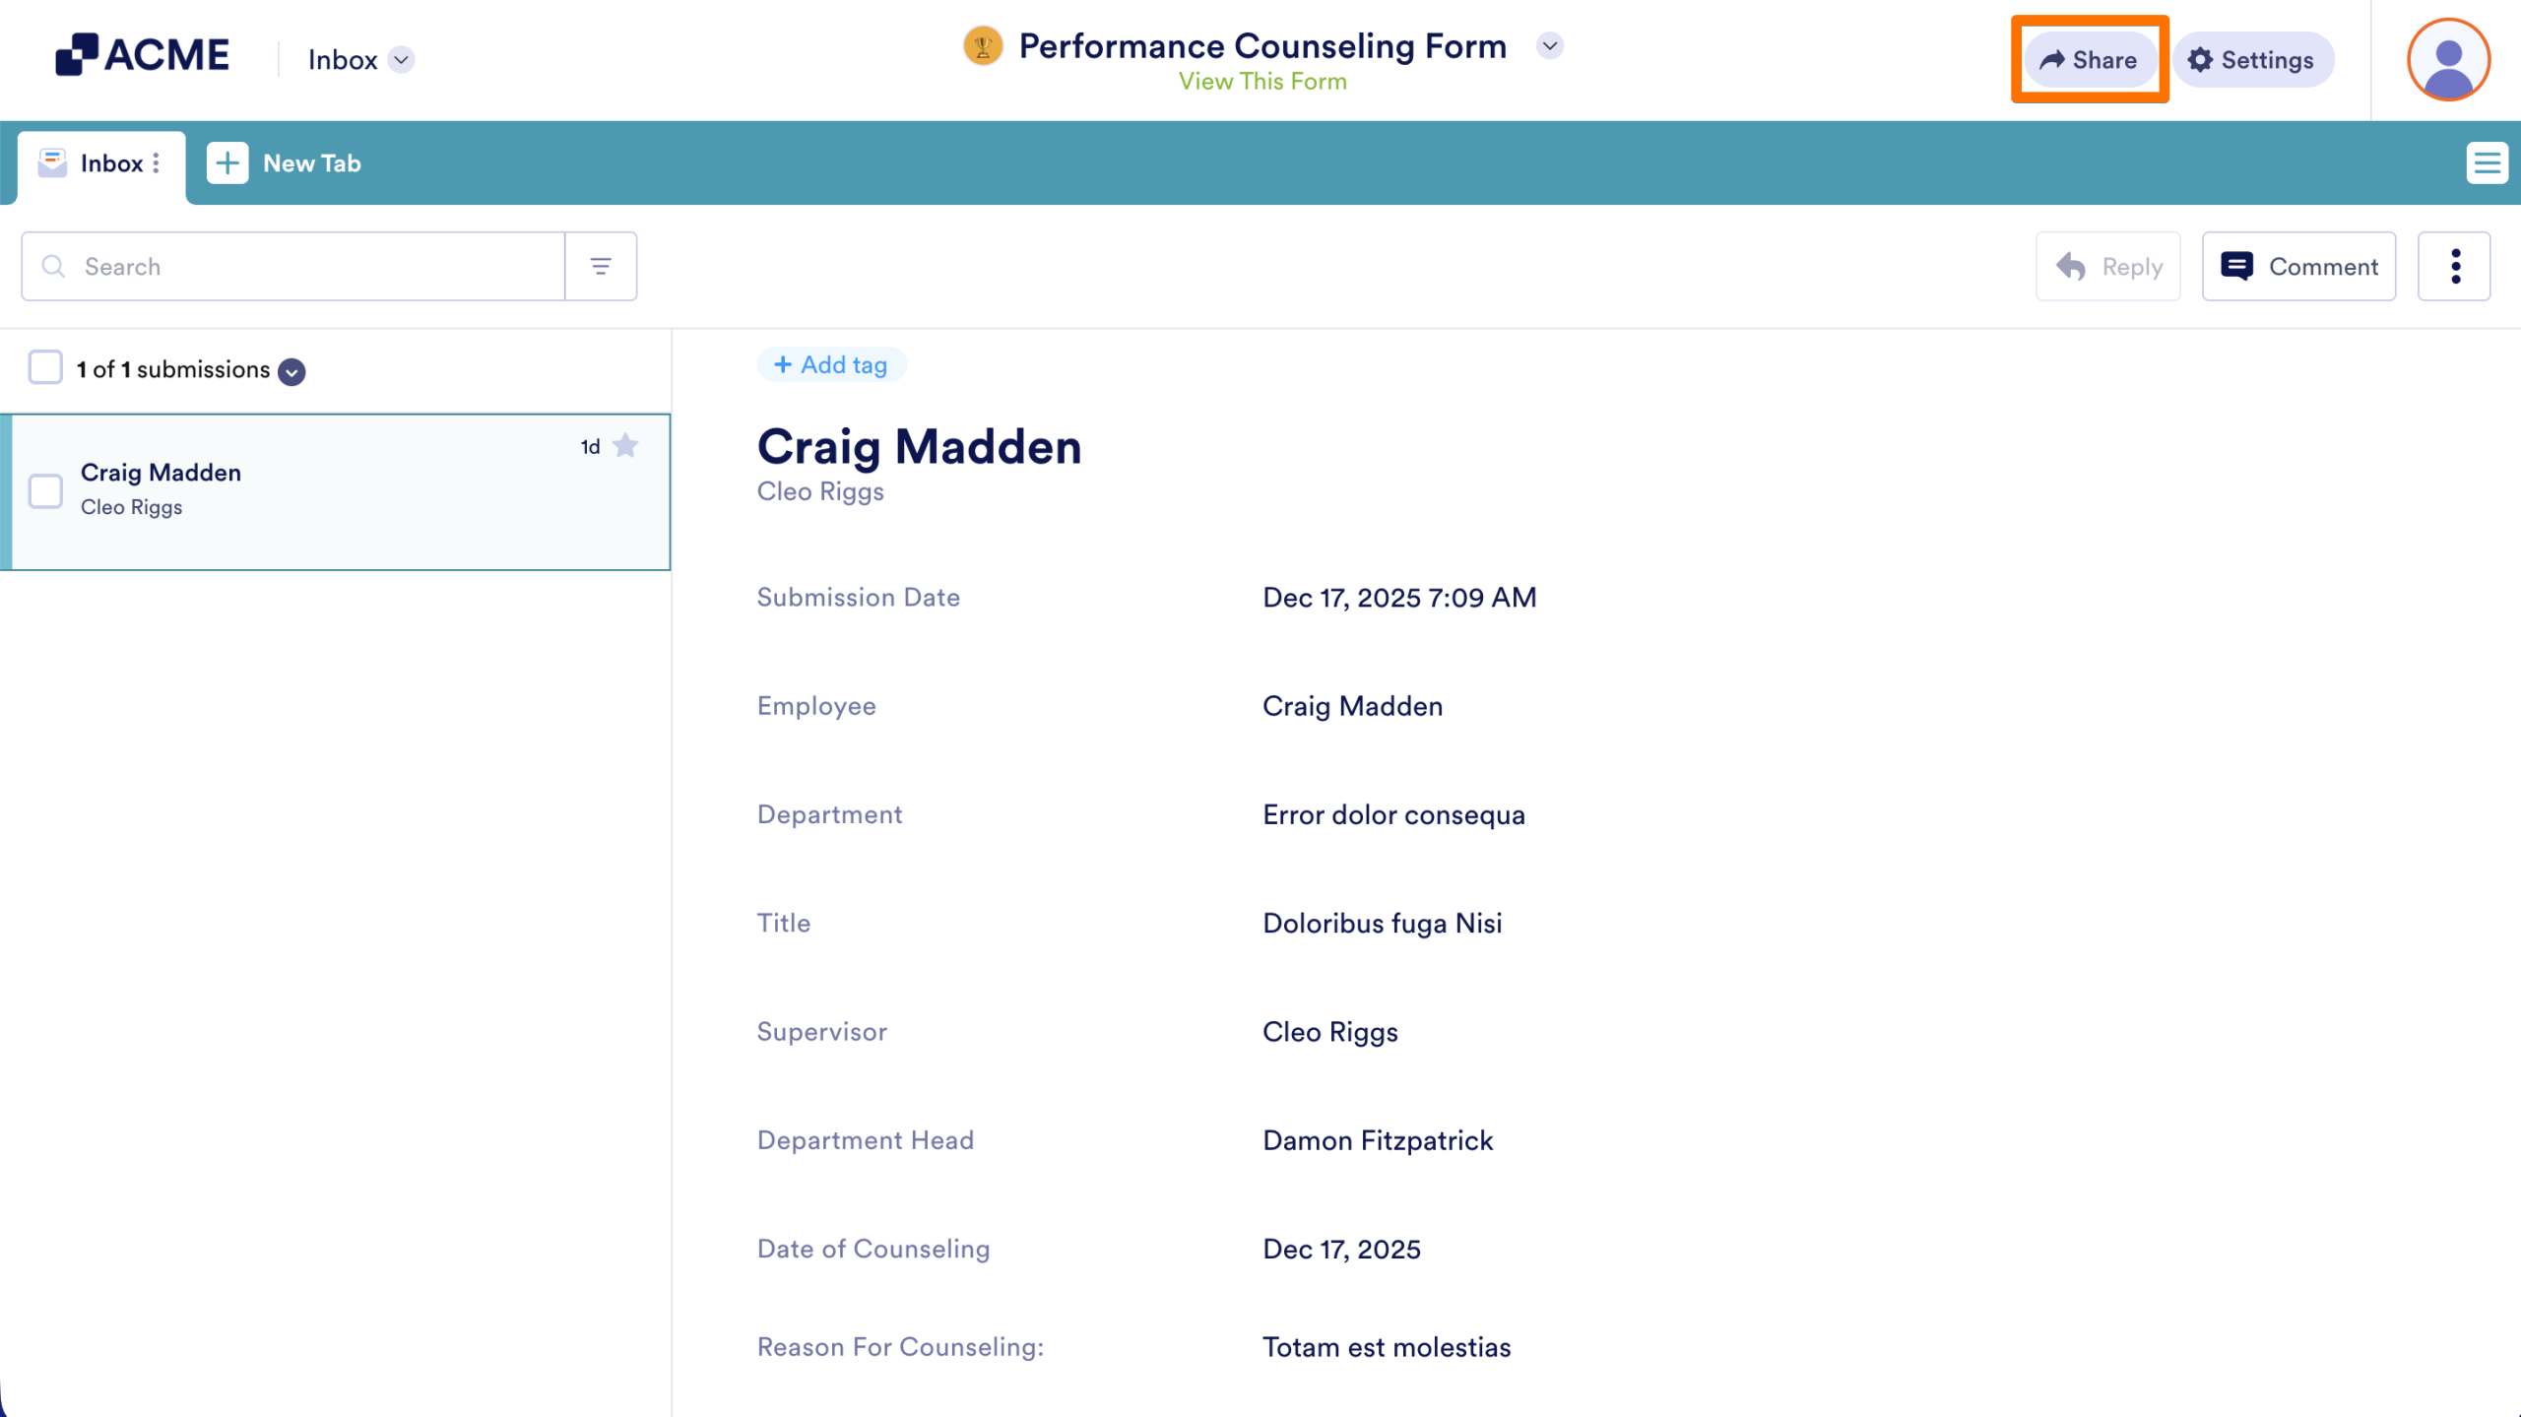
Task: Click the ACME logo
Action: click(143, 55)
